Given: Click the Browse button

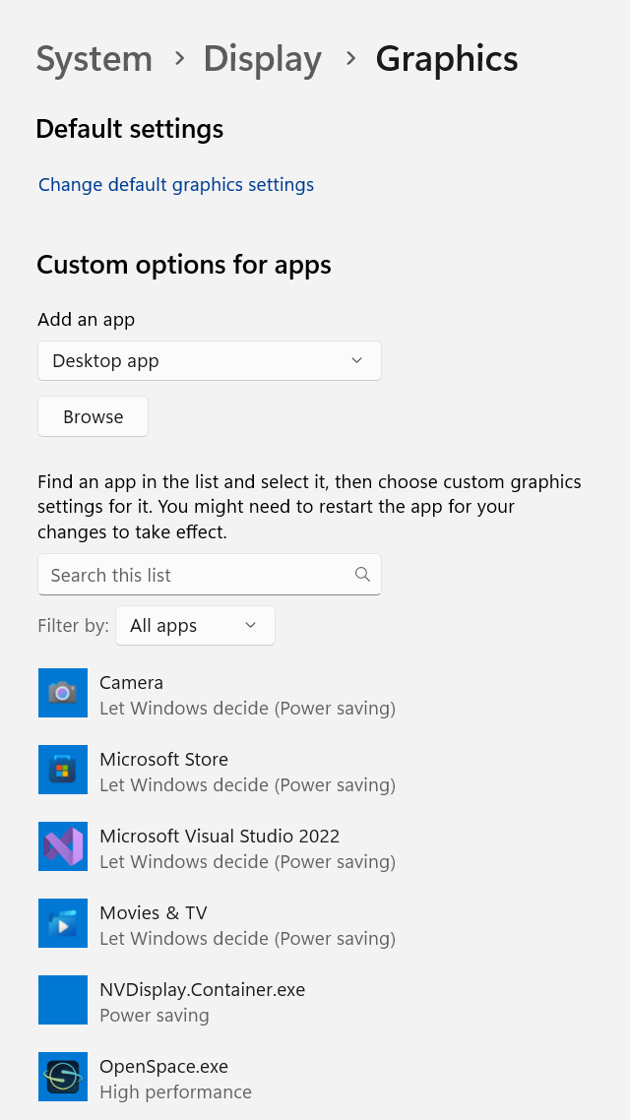Looking at the screenshot, I should [x=93, y=416].
